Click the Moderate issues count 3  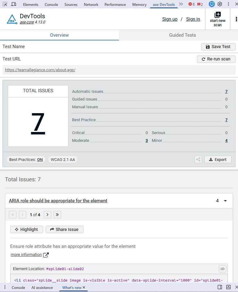click(x=147, y=141)
